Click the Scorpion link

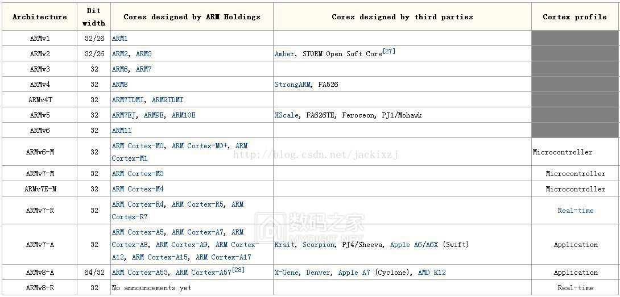(318, 245)
